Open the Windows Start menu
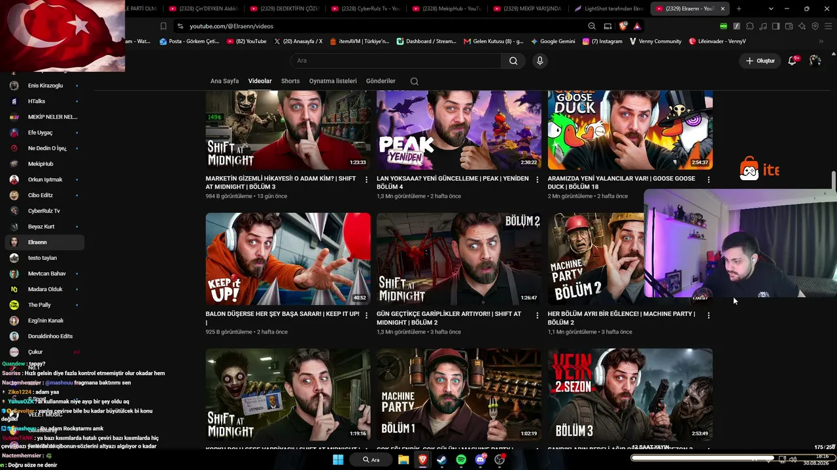The width and height of the screenshot is (837, 470). (x=338, y=460)
